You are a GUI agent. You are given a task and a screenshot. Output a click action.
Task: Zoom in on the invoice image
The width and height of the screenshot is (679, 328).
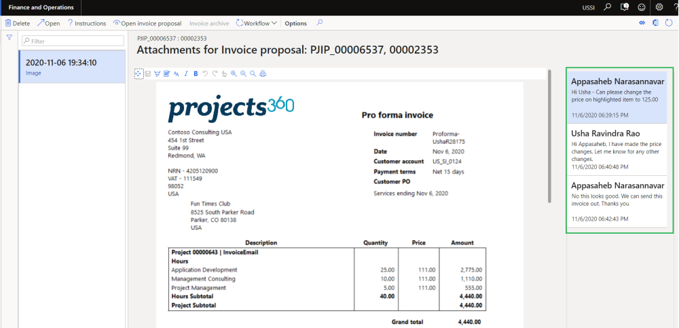tap(234, 74)
